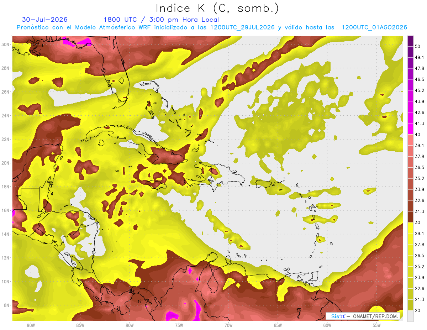Click the '8N' latitude label
Screen dimensions: 427x330
(7, 305)
